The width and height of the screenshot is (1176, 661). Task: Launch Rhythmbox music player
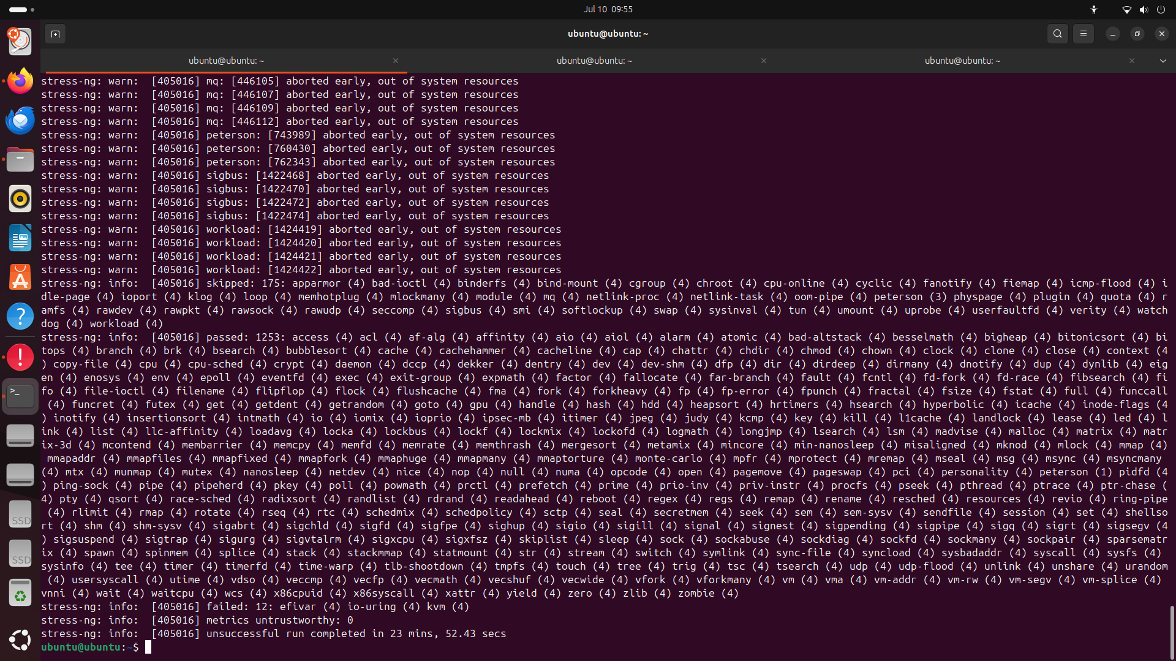pos(20,199)
